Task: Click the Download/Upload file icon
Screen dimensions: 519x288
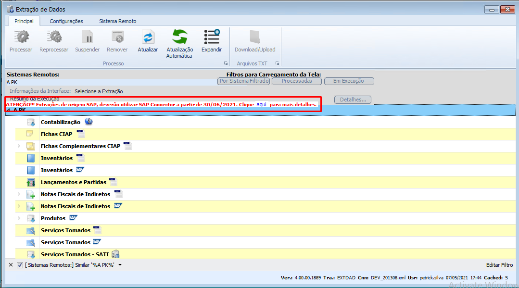Action: pos(255,37)
